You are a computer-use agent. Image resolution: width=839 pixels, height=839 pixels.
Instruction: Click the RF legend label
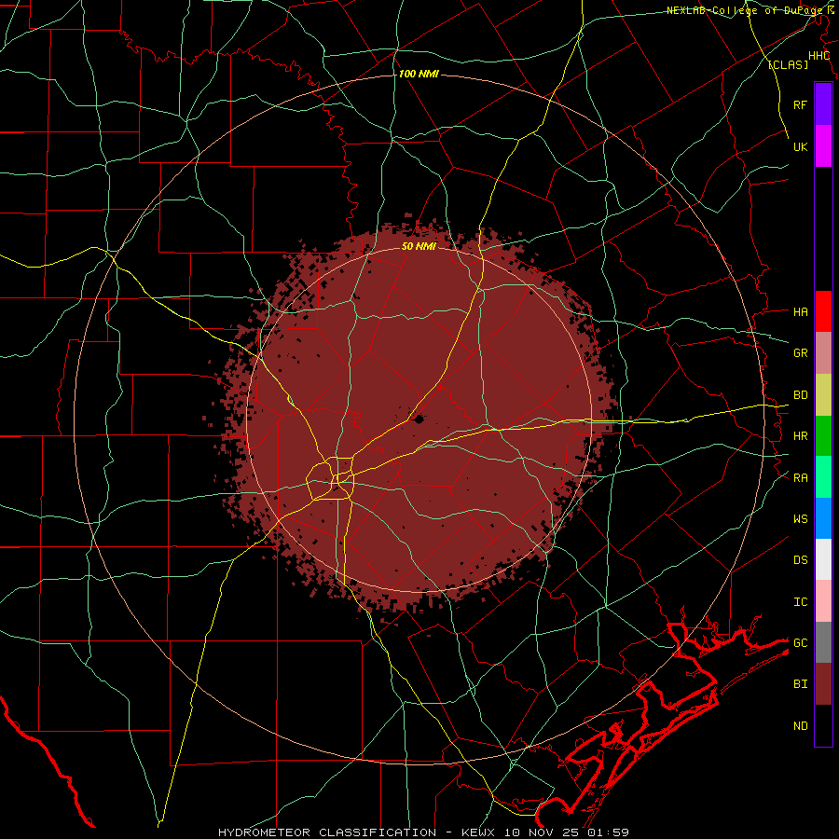tap(800, 104)
